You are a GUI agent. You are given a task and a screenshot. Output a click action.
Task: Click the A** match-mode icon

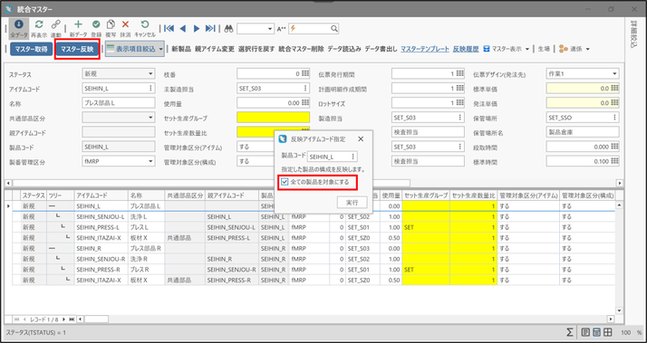[281, 28]
